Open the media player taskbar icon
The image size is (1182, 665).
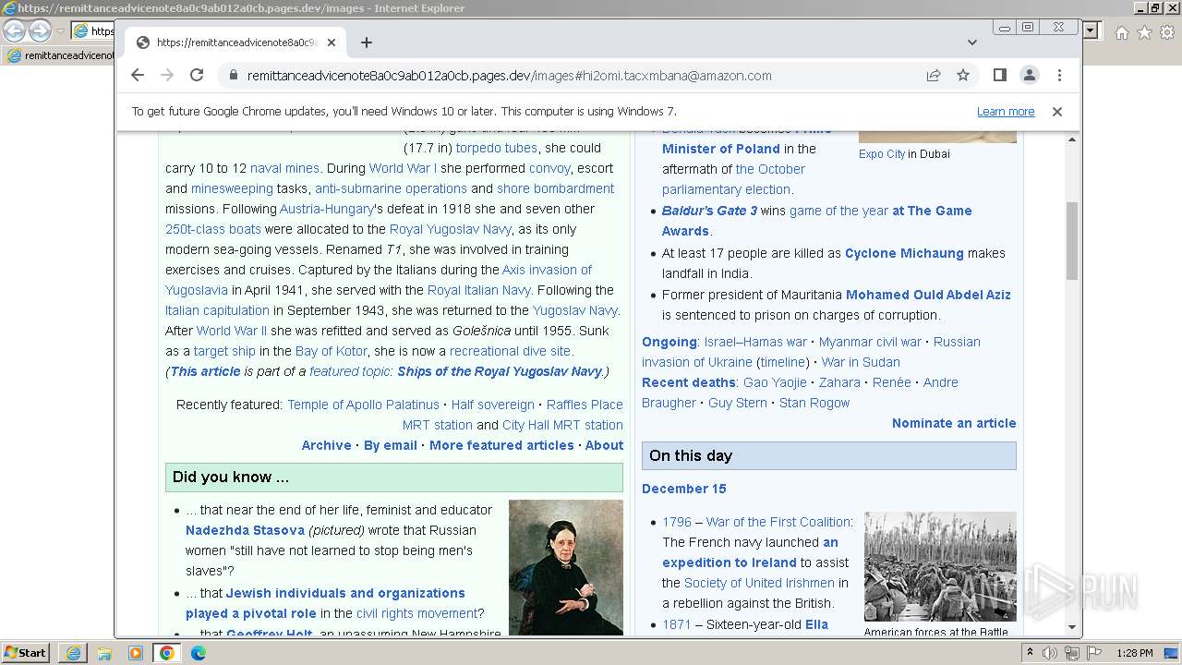pos(136,653)
